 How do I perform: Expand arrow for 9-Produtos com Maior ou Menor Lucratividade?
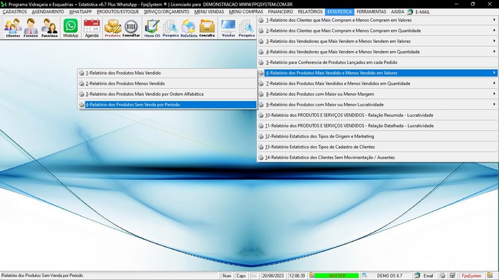click(494, 105)
